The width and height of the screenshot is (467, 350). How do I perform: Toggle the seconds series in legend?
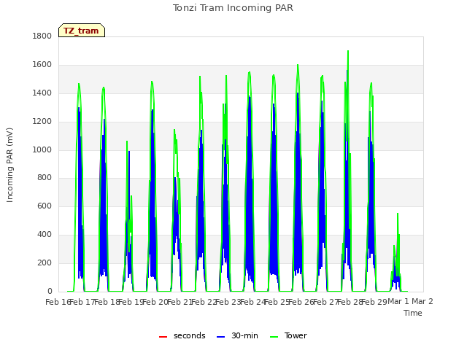182,335
